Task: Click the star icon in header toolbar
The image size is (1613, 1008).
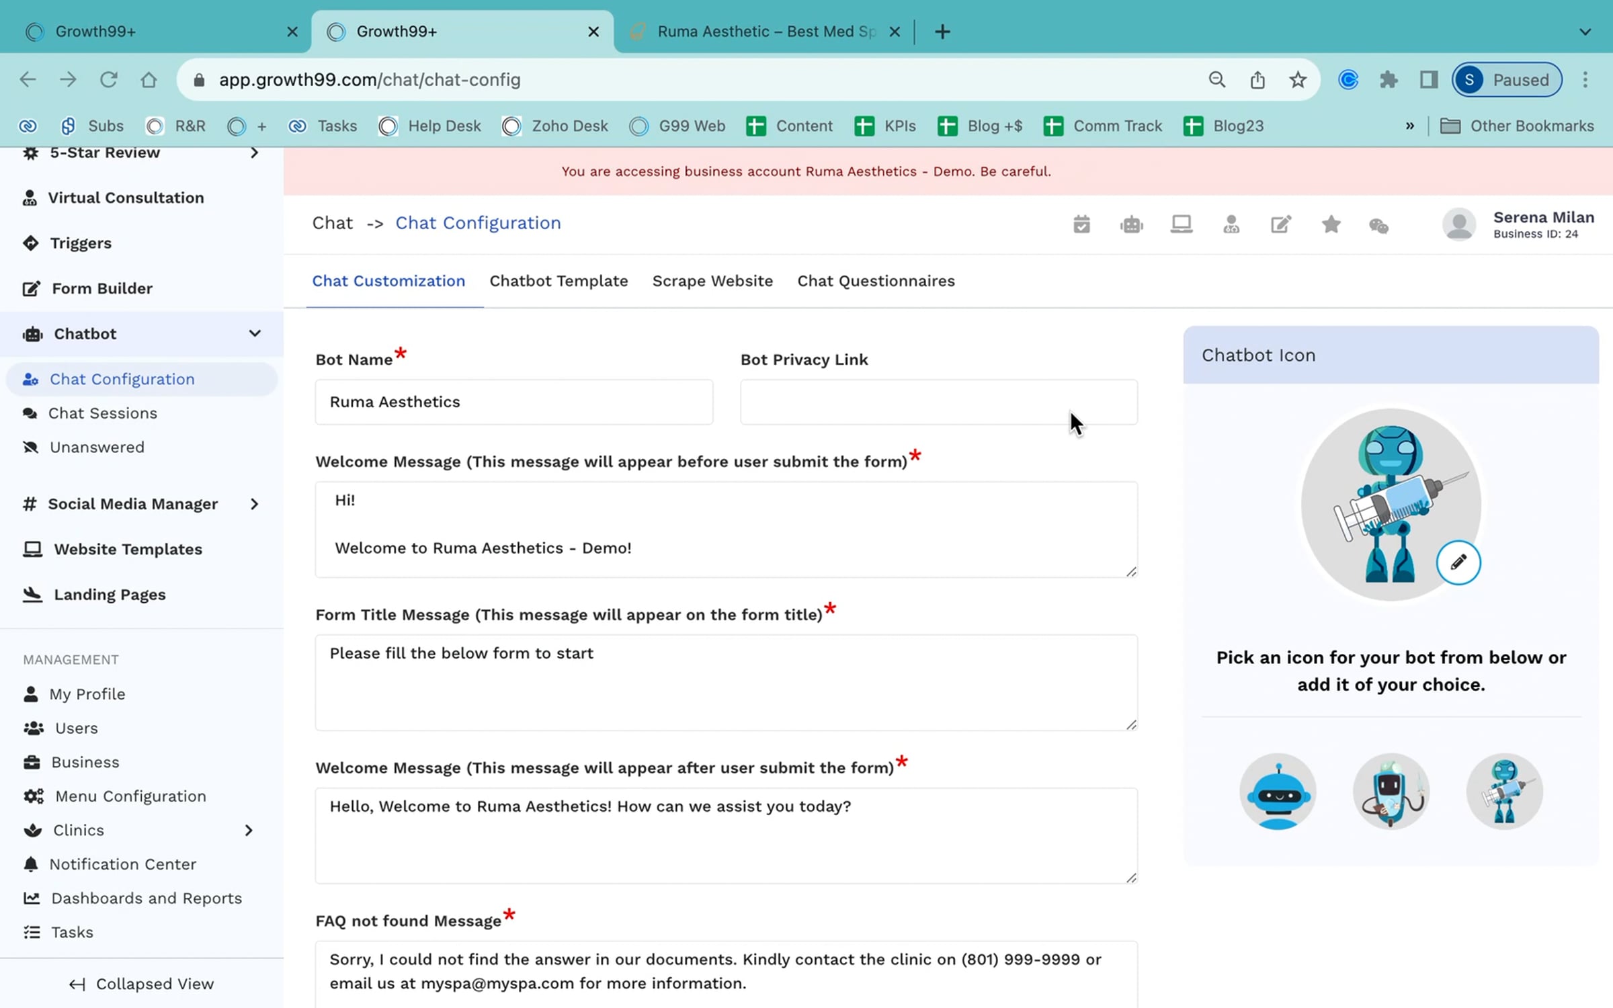Action: [1331, 224]
